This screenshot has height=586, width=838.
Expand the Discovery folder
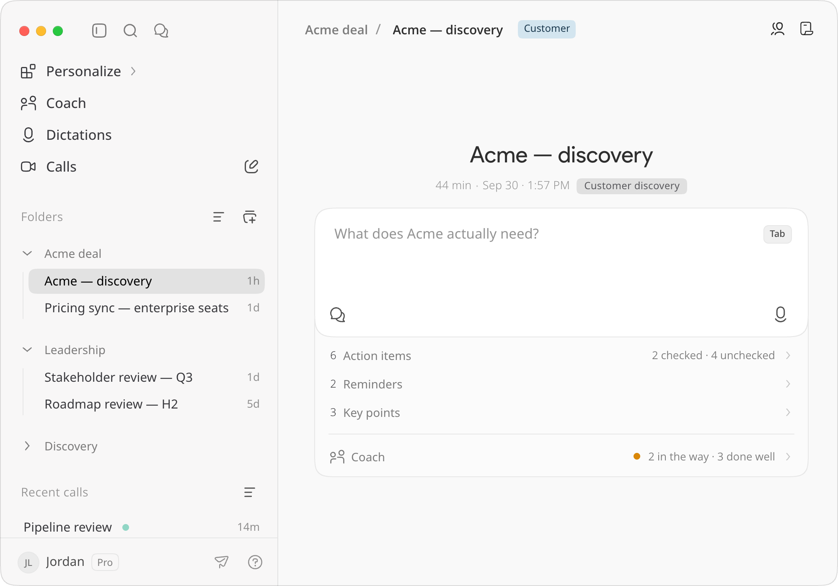(27, 446)
